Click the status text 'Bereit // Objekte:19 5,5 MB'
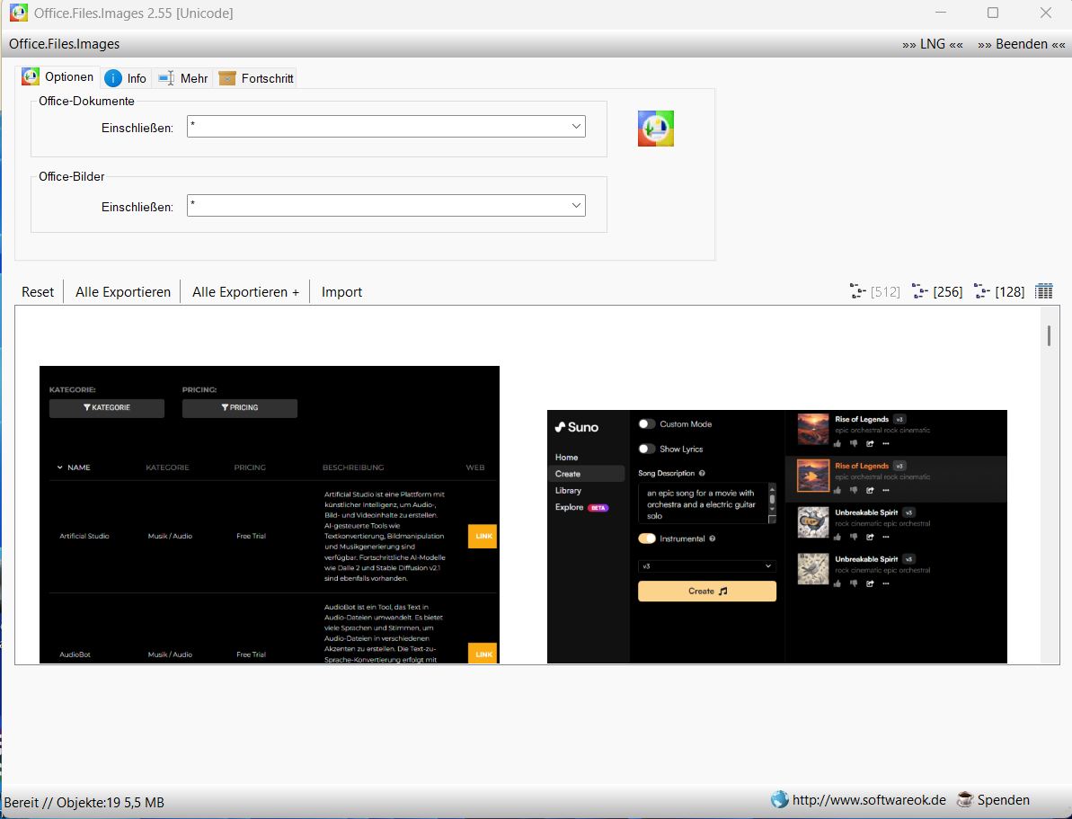Screen dimensions: 1072x819 [x=84, y=802]
